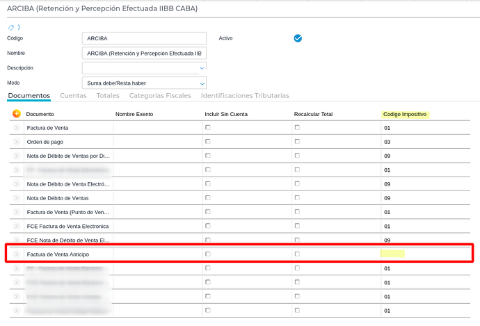Delete the Factura de Venta Anticipo row
Viewport: 480px width, 326px height.
pyautogui.click(x=17, y=254)
